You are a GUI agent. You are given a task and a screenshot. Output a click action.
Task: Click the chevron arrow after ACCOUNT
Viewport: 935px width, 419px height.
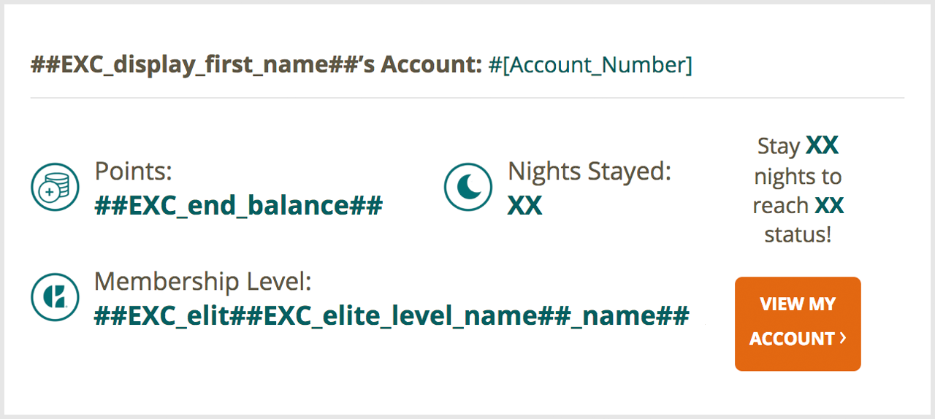[x=843, y=338]
